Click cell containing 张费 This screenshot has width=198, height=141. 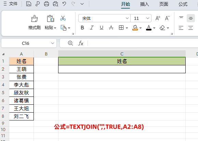[x=21, y=77]
